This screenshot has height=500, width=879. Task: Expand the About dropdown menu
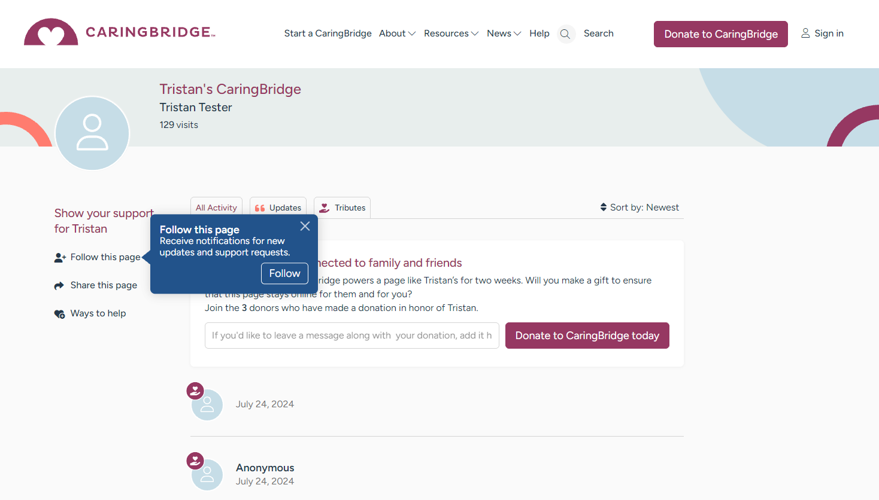tap(397, 33)
